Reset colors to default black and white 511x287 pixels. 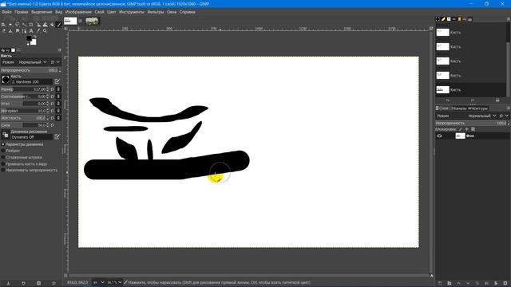[28, 44]
